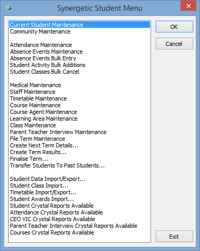Click the Exit button
200x251 pixels.
point(174,237)
